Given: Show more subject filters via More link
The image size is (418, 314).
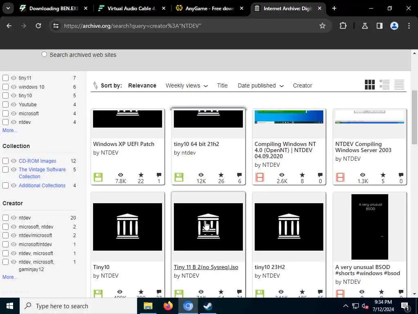Looking at the screenshot, I should pos(10,130).
